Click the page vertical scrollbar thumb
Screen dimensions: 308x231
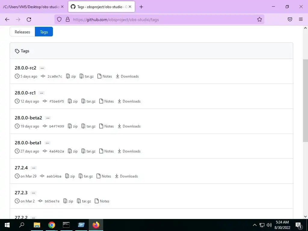(305, 100)
